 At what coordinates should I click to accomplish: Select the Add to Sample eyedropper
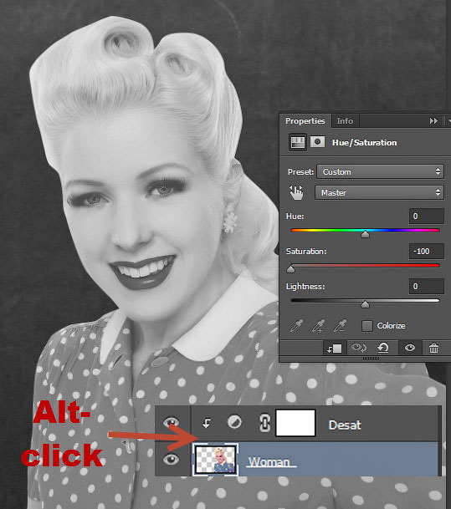point(319,326)
